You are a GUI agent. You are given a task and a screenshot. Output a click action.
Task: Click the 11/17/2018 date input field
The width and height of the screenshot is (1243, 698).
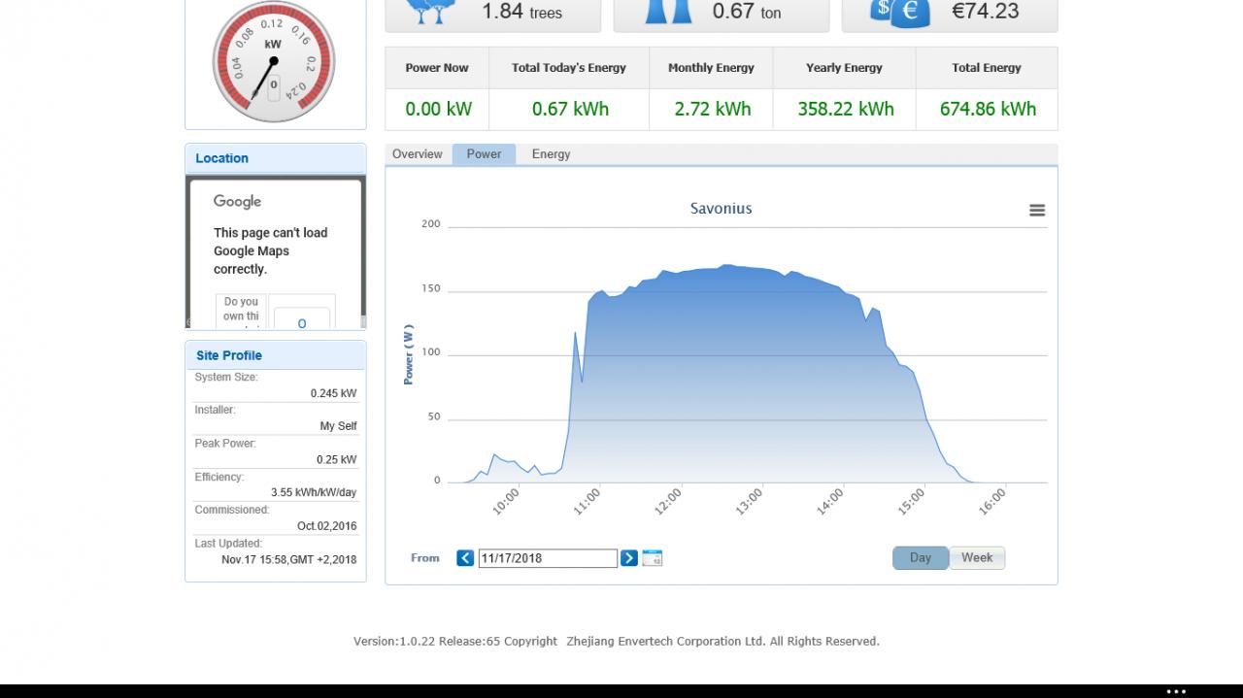tap(548, 558)
